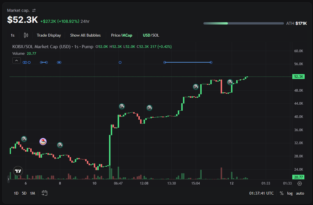Screen dimensions: 313x205
Task: Select the 1D time range
Action: coord(16,193)
